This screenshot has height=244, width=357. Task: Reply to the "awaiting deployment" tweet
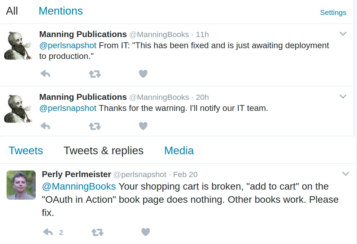coord(45,73)
